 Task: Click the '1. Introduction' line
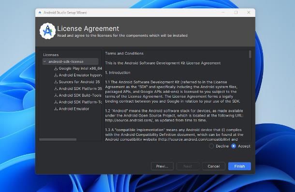[118, 73]
